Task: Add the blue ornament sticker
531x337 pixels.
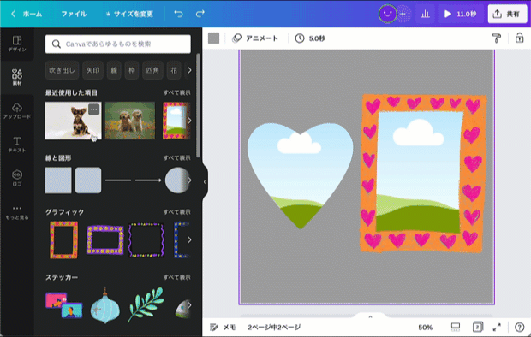Action: pos(105,305)
